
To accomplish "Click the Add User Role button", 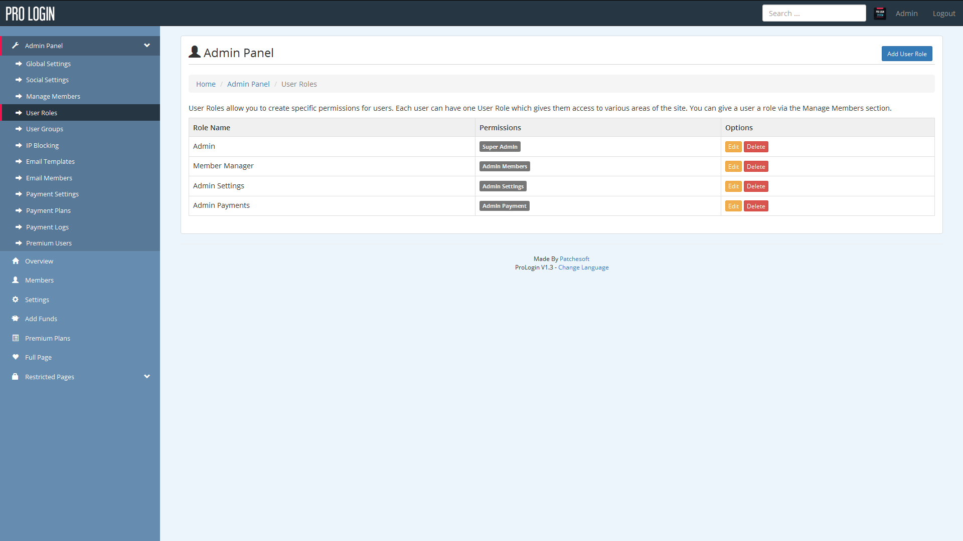I will coord(906,54).
